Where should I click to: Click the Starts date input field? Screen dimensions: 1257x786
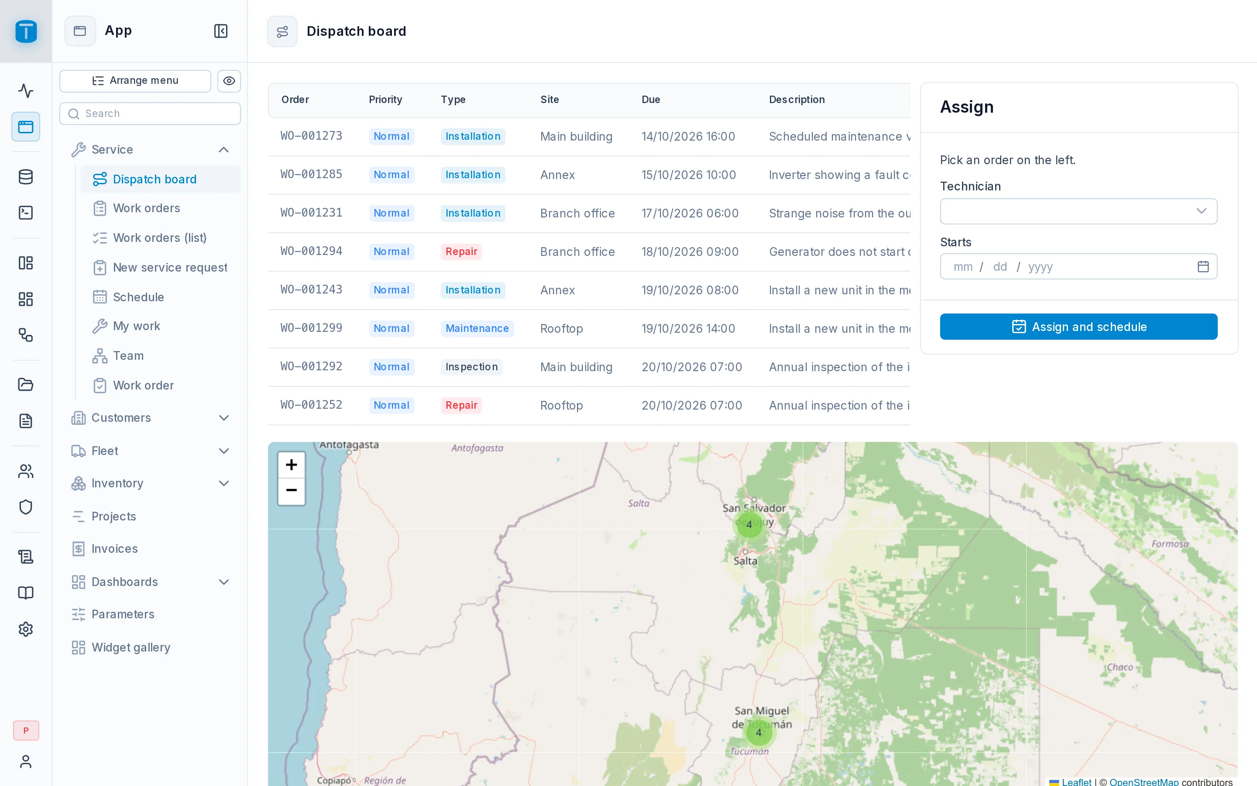[x=1078, y=267]
